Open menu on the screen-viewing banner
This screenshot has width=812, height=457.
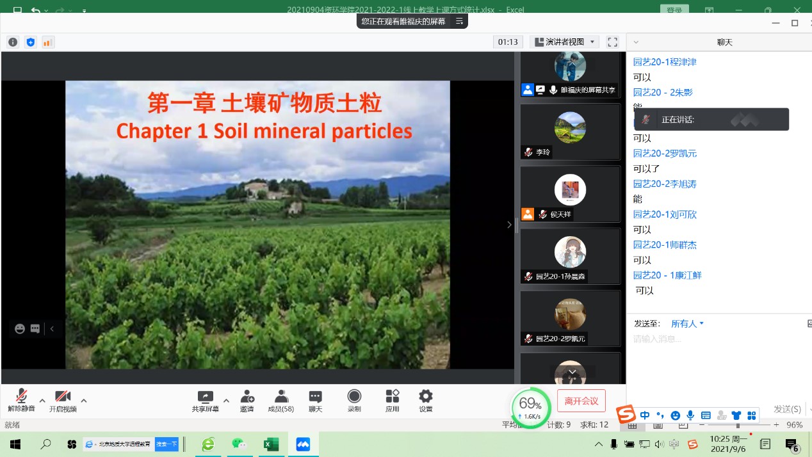[459, 21]
